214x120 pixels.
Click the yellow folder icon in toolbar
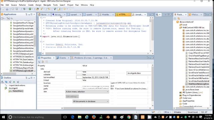pos(49,9)
